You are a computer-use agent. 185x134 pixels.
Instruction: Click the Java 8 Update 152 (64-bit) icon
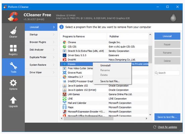tap(64, 90)
